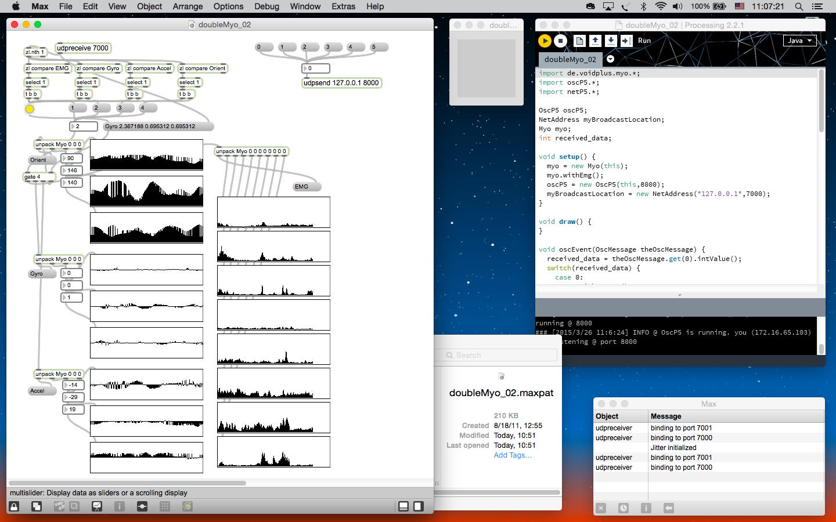This screenshot has width=836, height=522.
Task: Toggle the yellow button under select 1
Action: pos(30,108)
